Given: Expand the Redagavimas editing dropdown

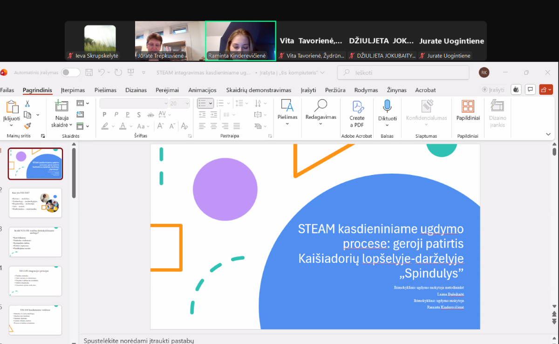Looking at the screenshot, I should 320,117.
